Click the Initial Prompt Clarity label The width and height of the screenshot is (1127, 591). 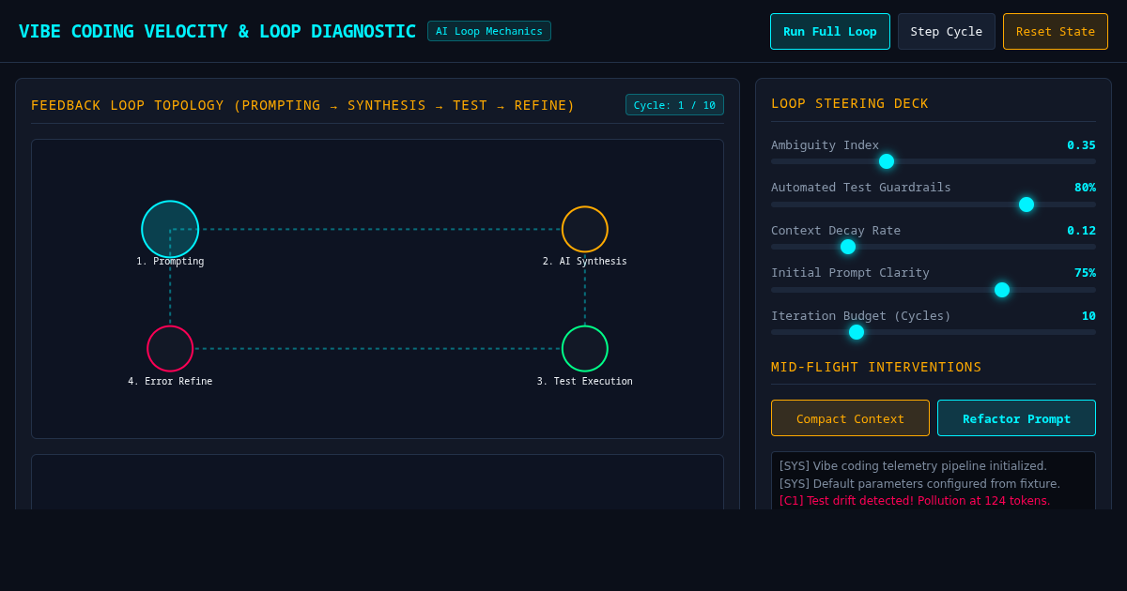click(850, 272)
